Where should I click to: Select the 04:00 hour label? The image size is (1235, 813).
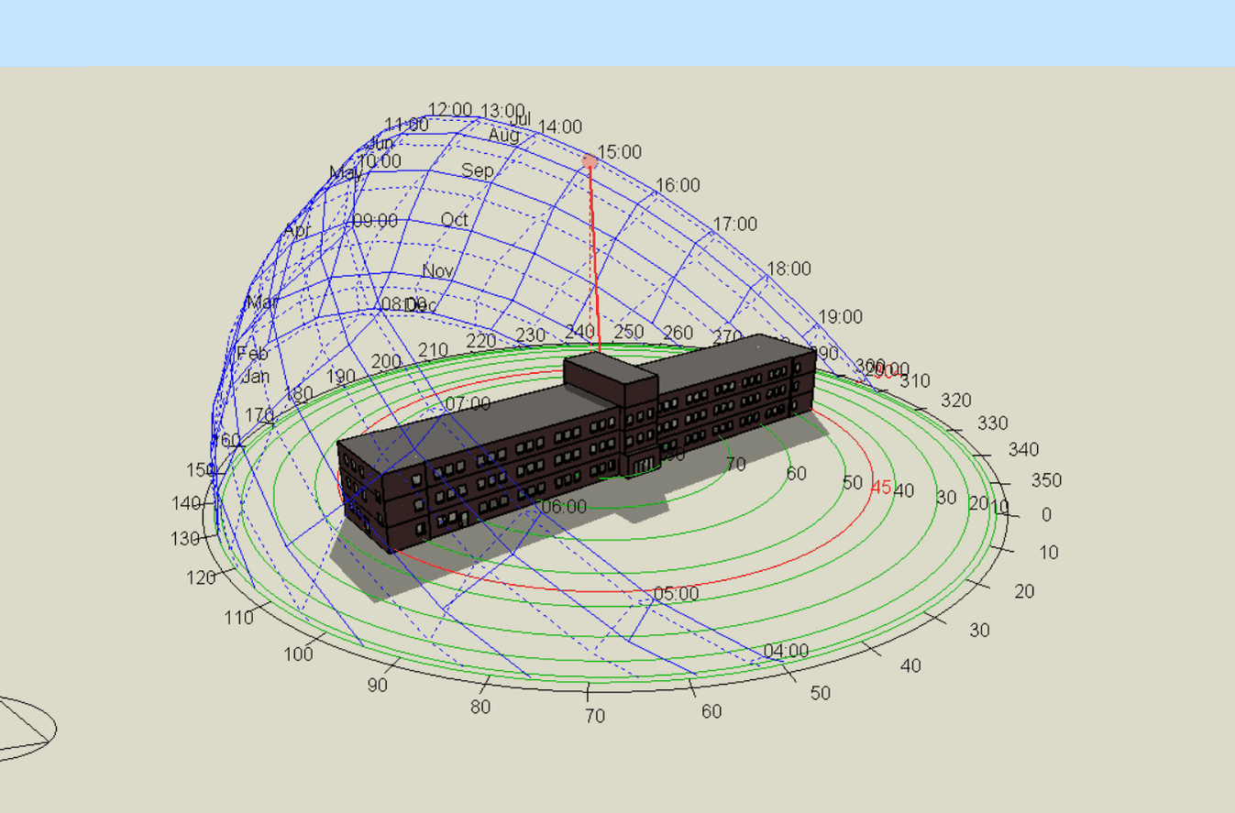(x=786, y=651)
